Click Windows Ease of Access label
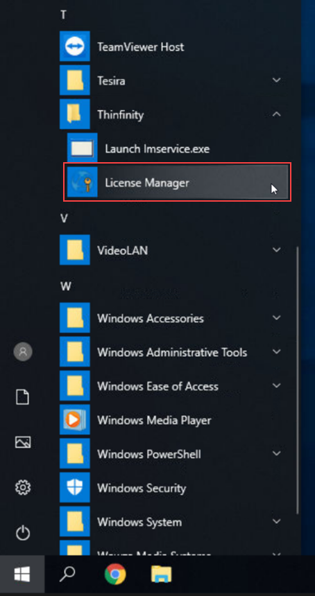 pos(157,386)
